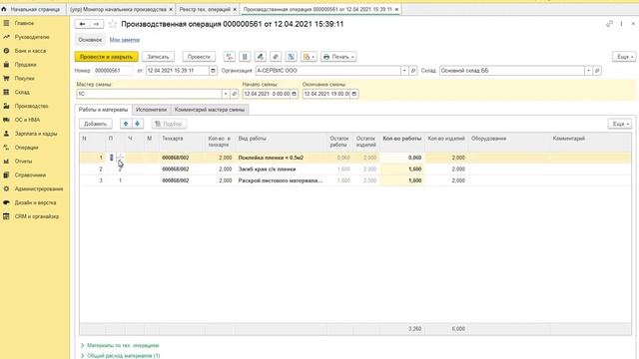Expand the Склад field dropdown arrow
Viewport: 639px width, 359px height.
588,71
